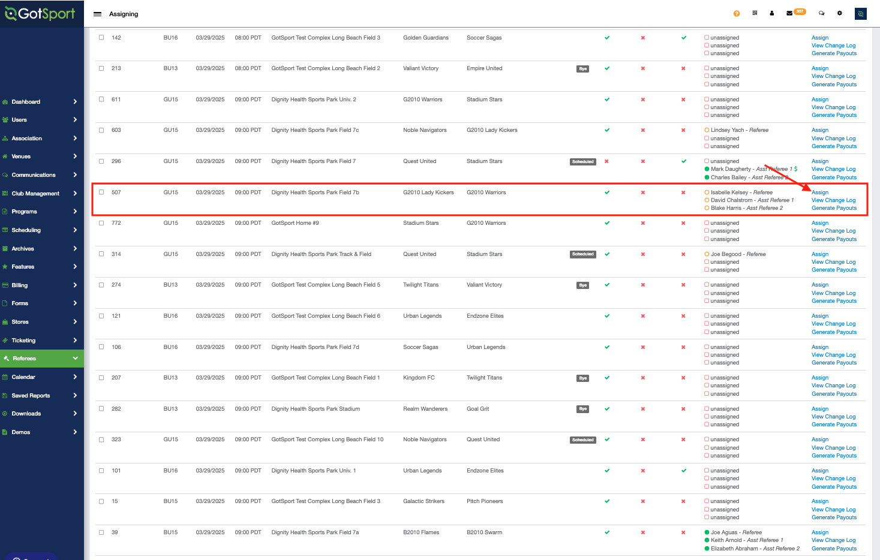Collapse the Referees section chevron
880x560 pixels.
click(x=75, y=359)
